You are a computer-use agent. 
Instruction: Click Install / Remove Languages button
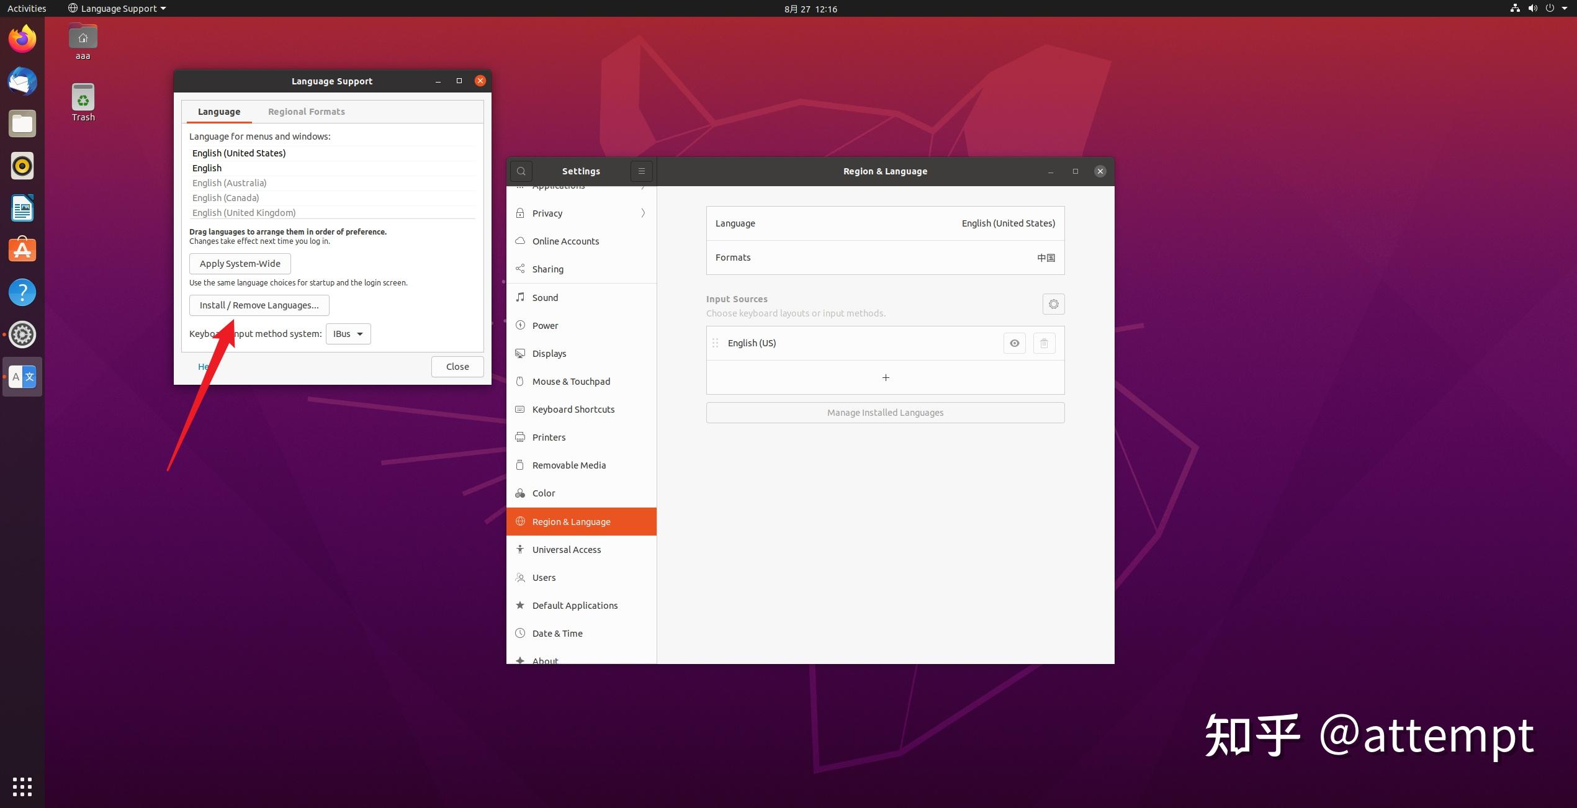point(259,305)
